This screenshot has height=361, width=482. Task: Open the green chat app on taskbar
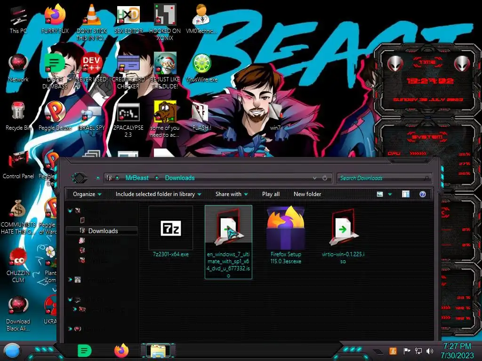(84, 351)
